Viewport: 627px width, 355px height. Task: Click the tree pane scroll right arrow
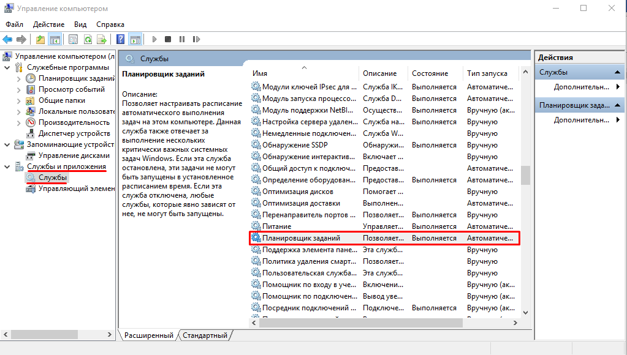(110, 334)
